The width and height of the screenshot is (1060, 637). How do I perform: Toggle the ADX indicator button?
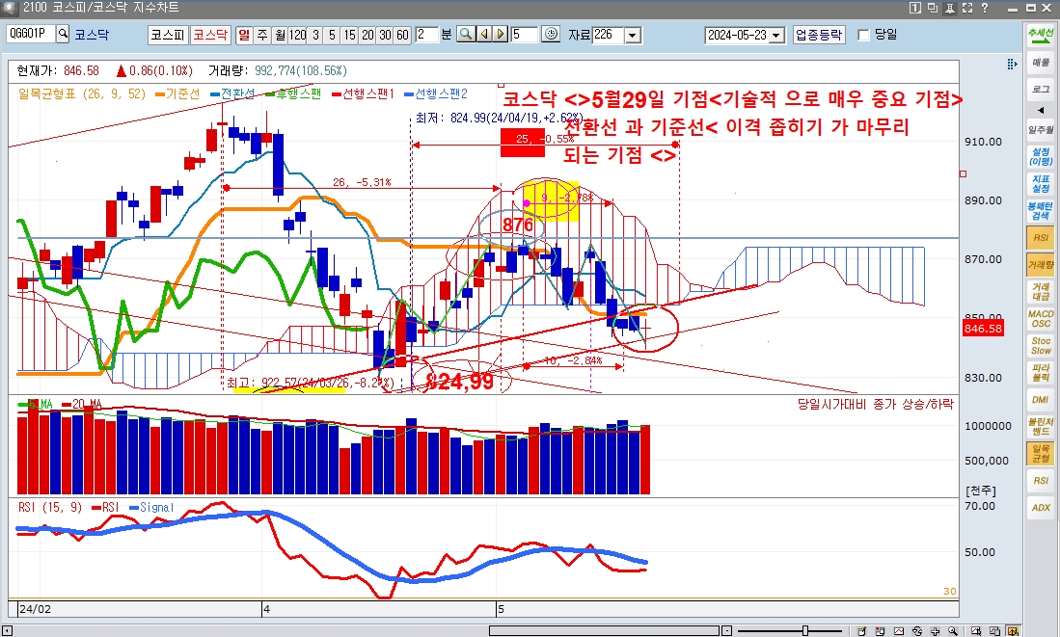[x=1041, y=508]
